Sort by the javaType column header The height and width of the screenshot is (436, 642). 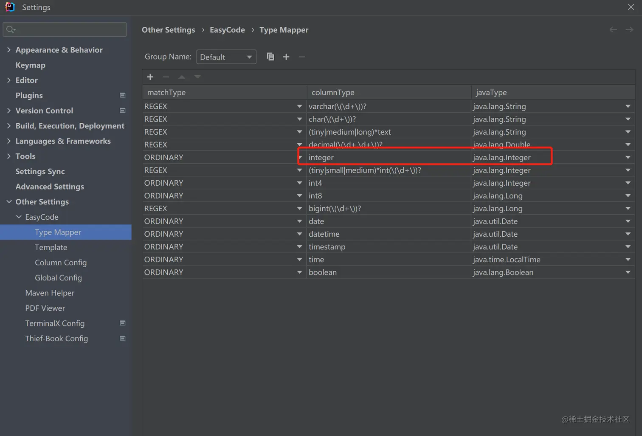click(x=553, y=92)
